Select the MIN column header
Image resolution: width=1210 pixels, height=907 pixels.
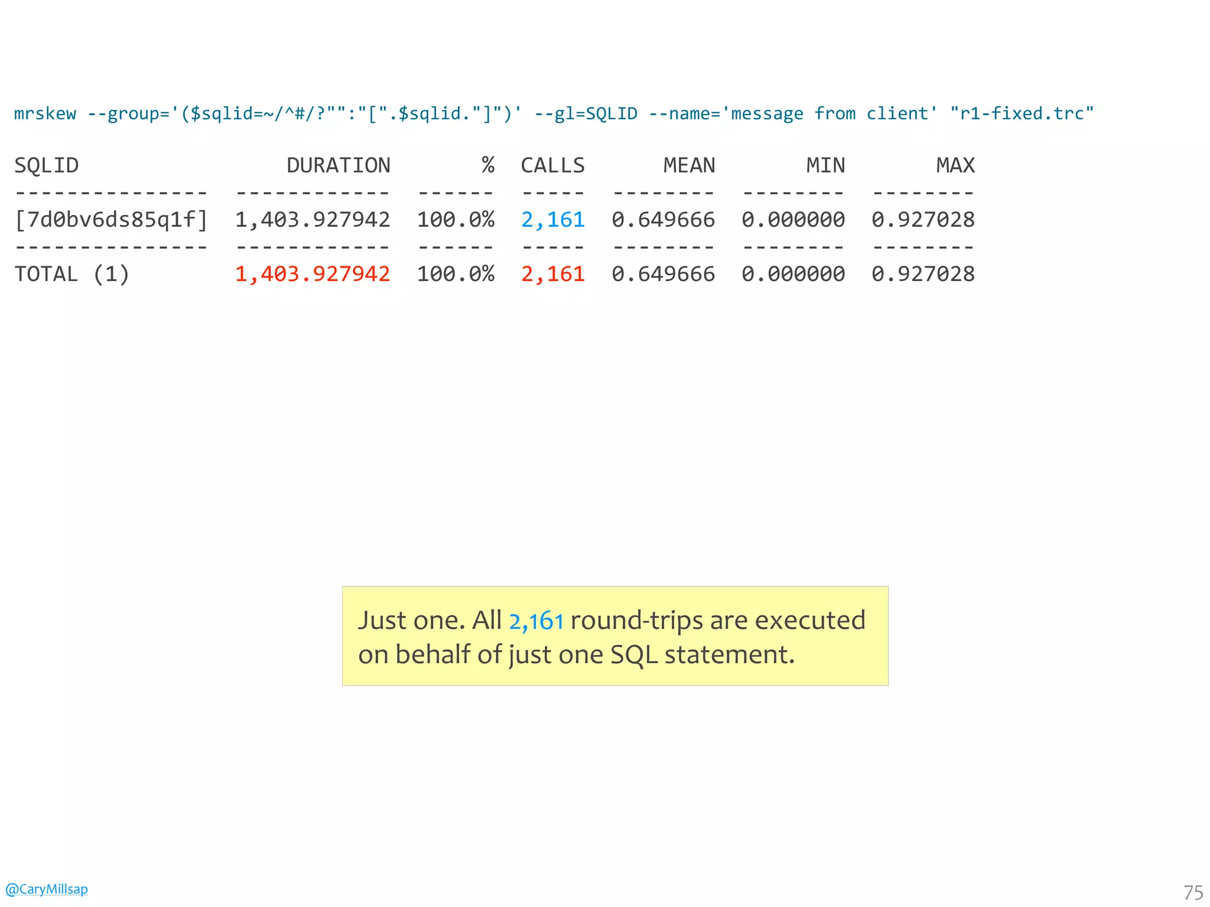tap(825, 165)
